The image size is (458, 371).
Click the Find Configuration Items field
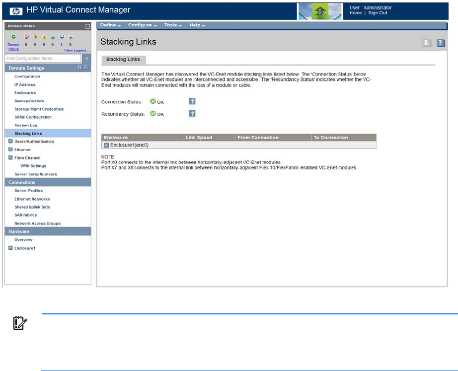tap(43, 59)
